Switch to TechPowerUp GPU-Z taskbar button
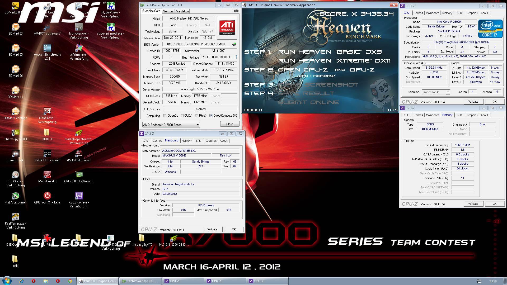This screenshot has height=285, width=507. (x=140, y=281)
